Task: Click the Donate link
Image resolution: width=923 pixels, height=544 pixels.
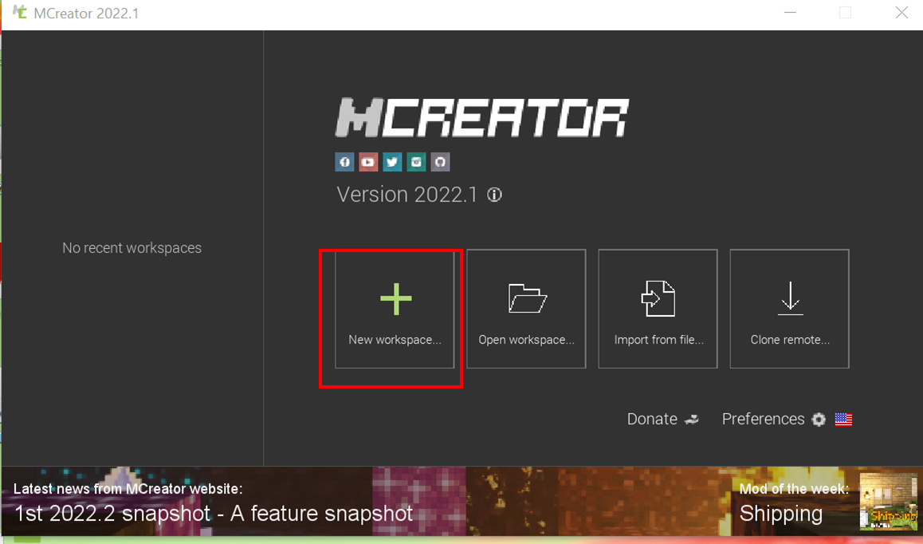Action: point(663,419)
